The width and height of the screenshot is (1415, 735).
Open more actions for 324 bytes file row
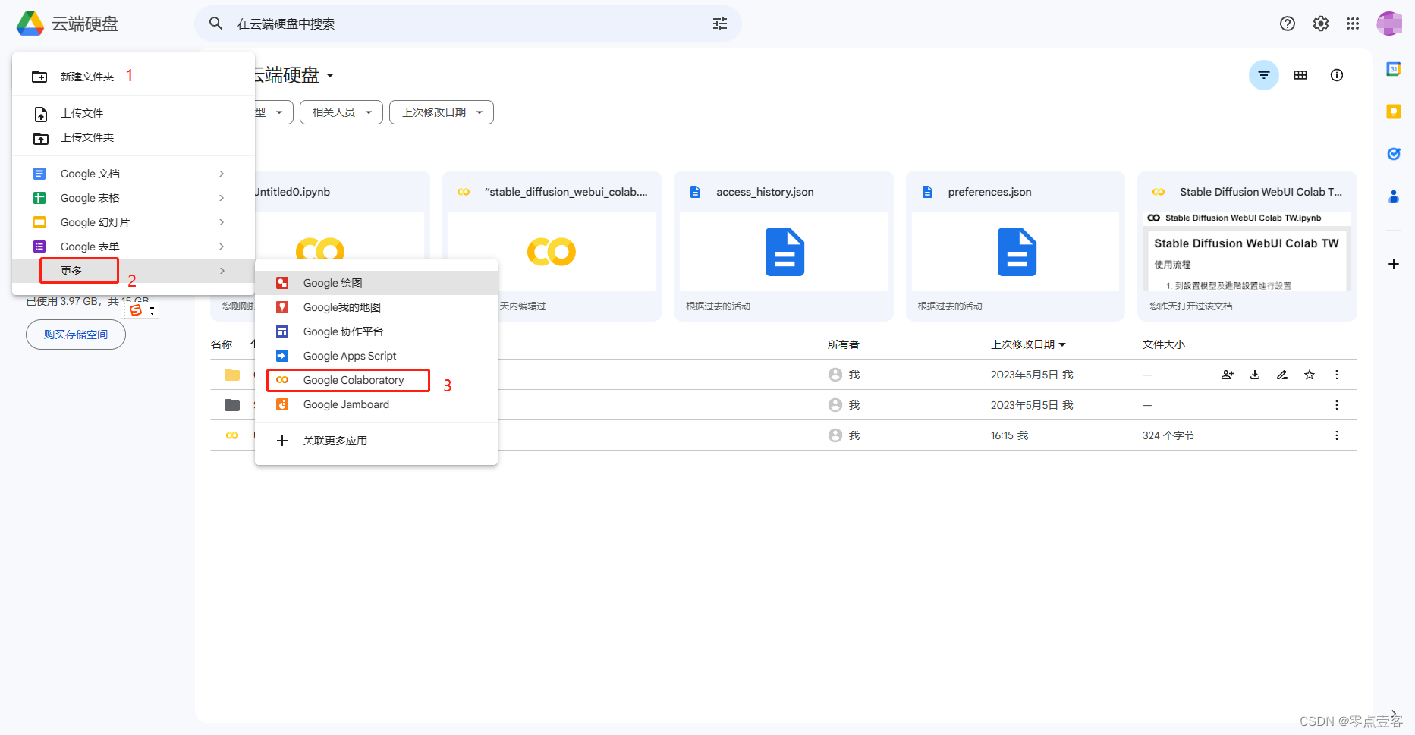[x=1337, y=435]
